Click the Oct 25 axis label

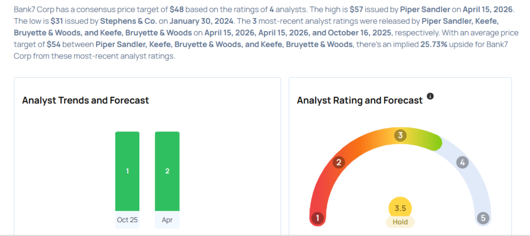coord(127,219)
